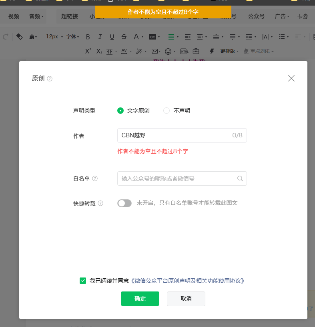
Task: Click the insert chart image icon
Action: click(154, 51)
